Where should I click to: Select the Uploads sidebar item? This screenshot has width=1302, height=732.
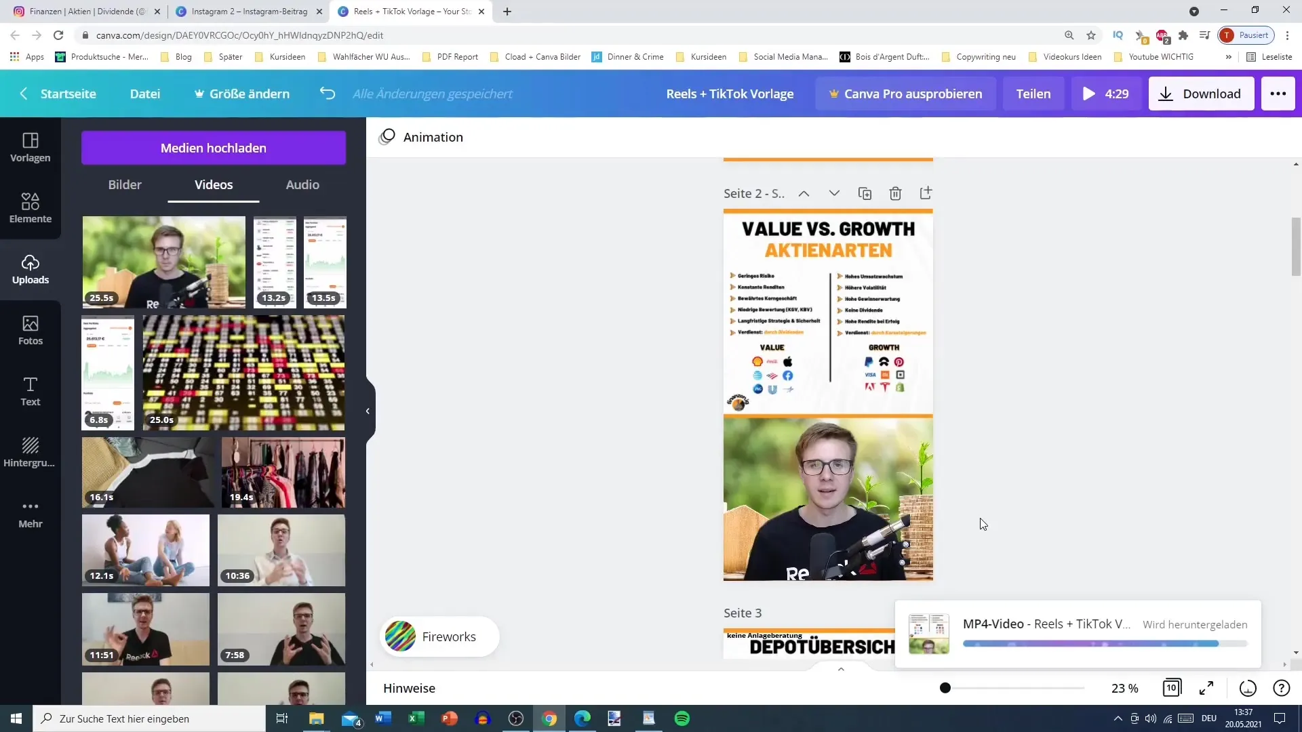(x=31, y=269)
